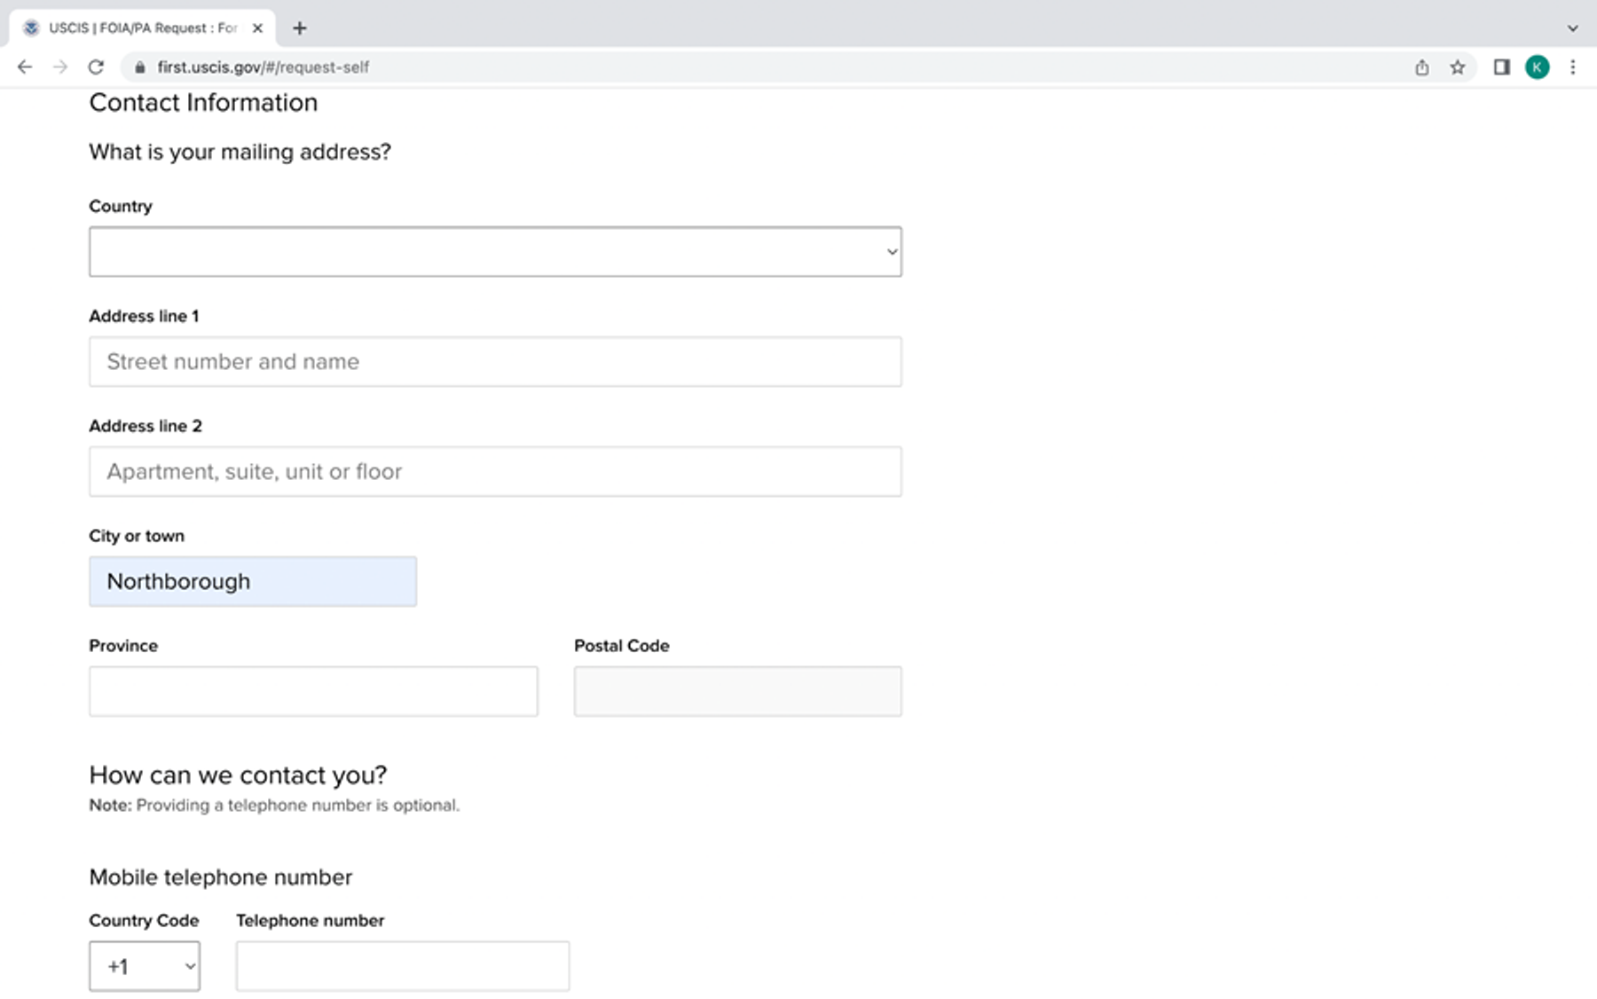Focus the City or town field
This screenshot has width=1597, height=999.
253,582
